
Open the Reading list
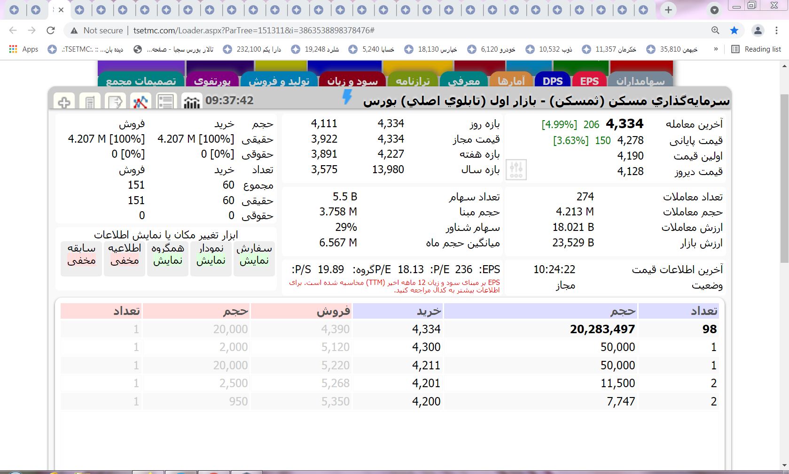click(756, 49)
